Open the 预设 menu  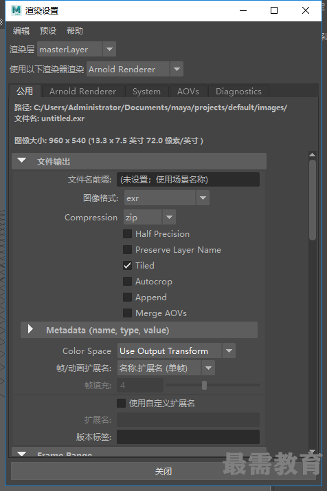click(48, 31)
